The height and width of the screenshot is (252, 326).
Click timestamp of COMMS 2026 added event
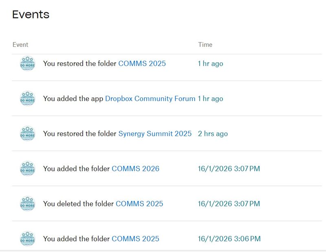click(x=229, y=169)
